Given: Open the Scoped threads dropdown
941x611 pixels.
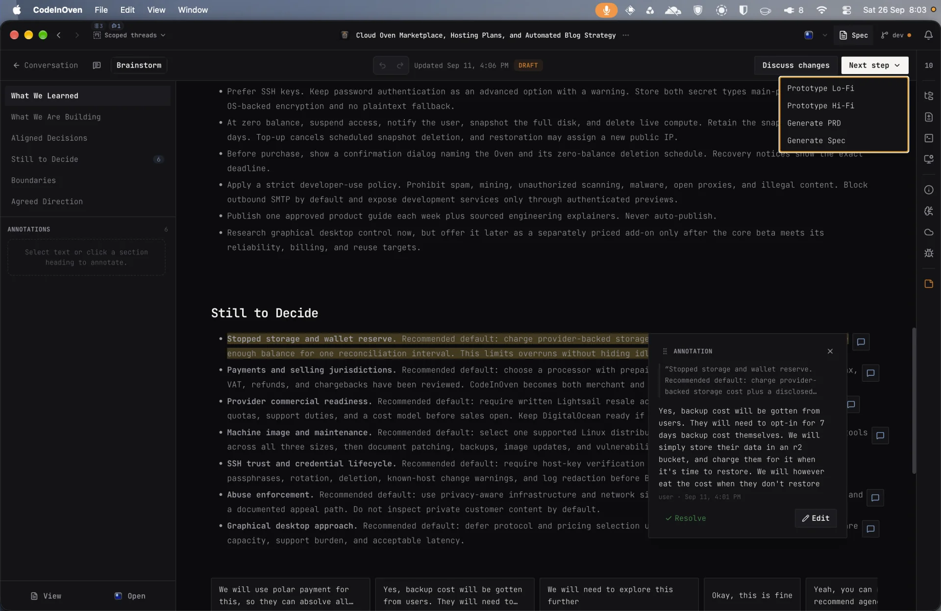Looking at the screenshot, I should (129, 35).
